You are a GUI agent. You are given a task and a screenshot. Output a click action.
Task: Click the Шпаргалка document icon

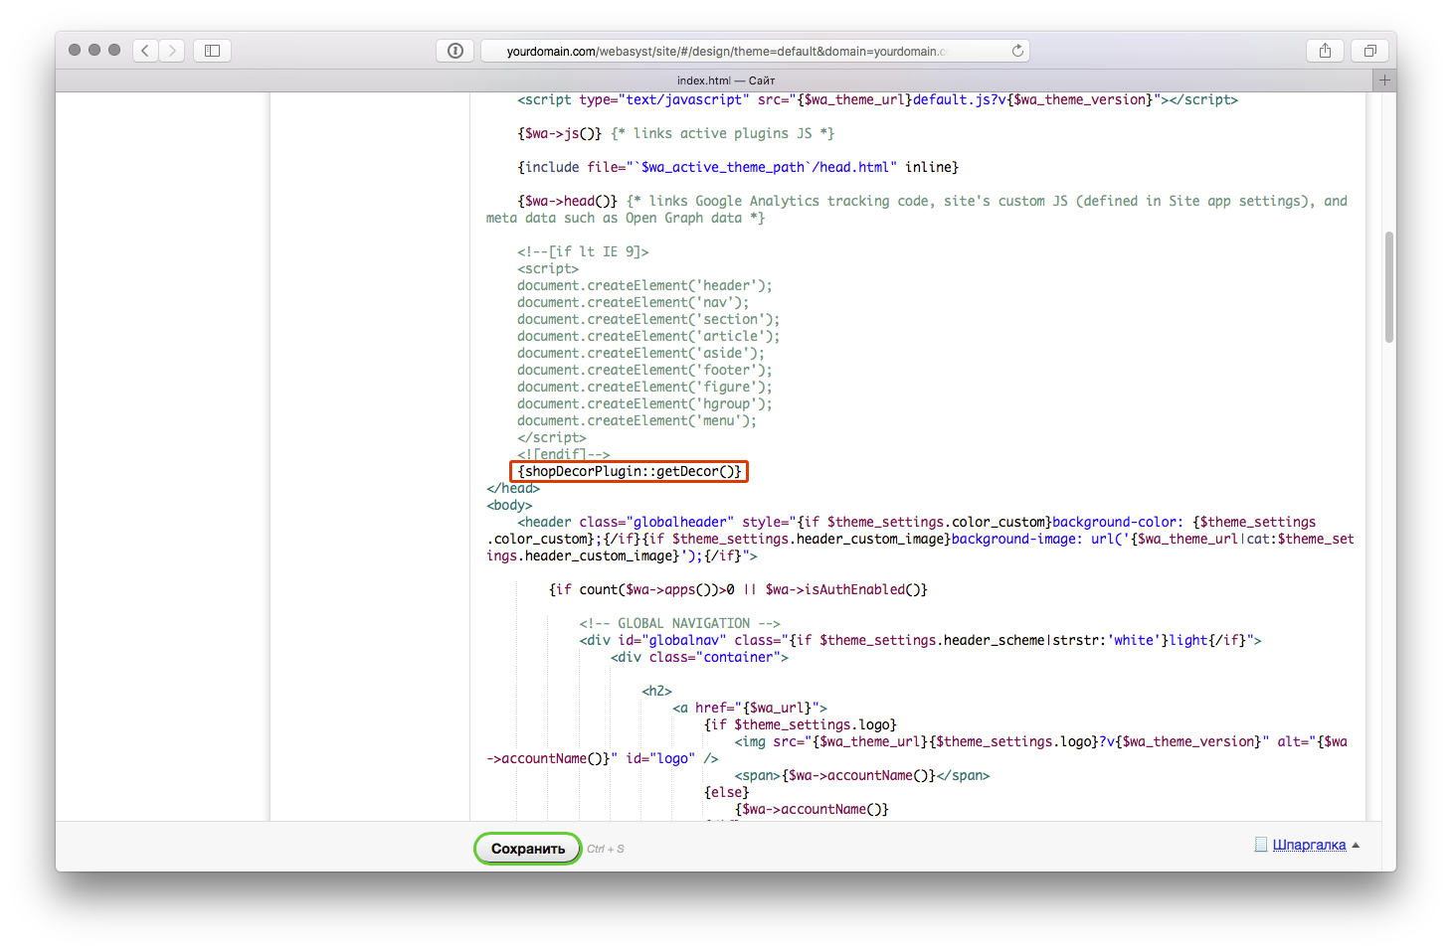pos(1261,845)
